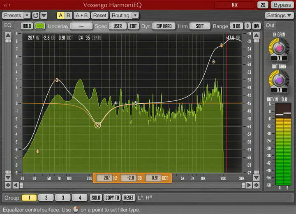Click left vertical scroll down arrow
This screenshot has width=296, height=214.
pos(8,177)
